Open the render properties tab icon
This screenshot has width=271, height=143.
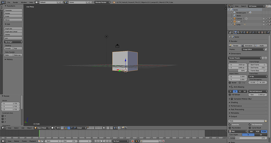point(236,32)
